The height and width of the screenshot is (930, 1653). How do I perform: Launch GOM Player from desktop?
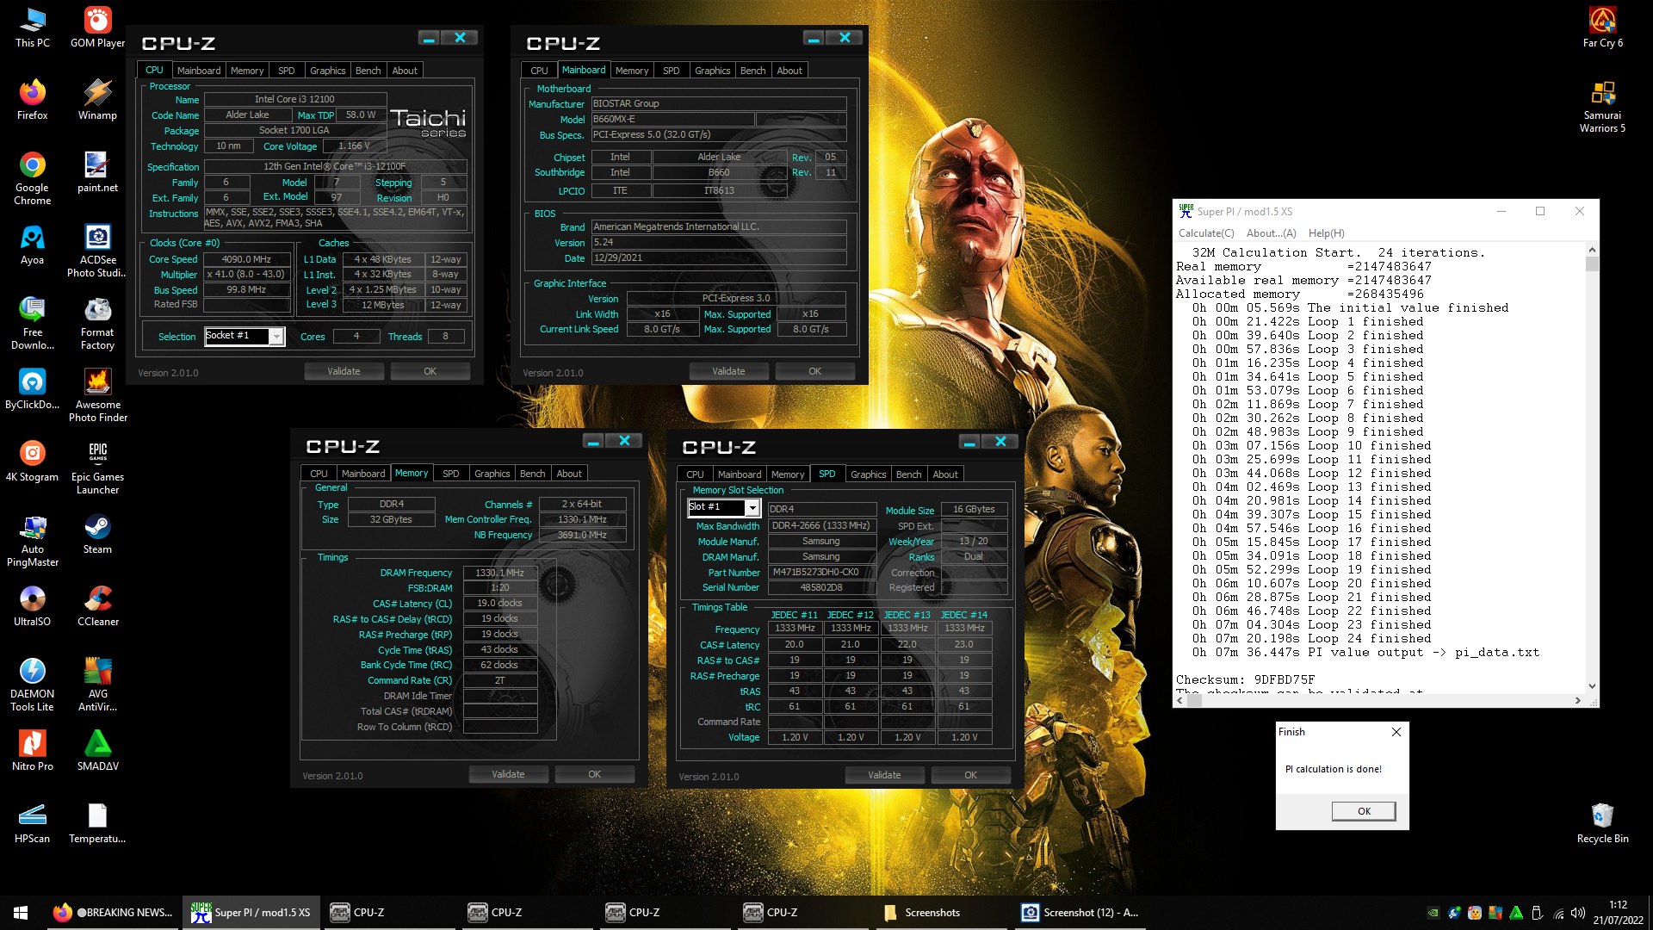pyautogui.click(x=97, y=28)
